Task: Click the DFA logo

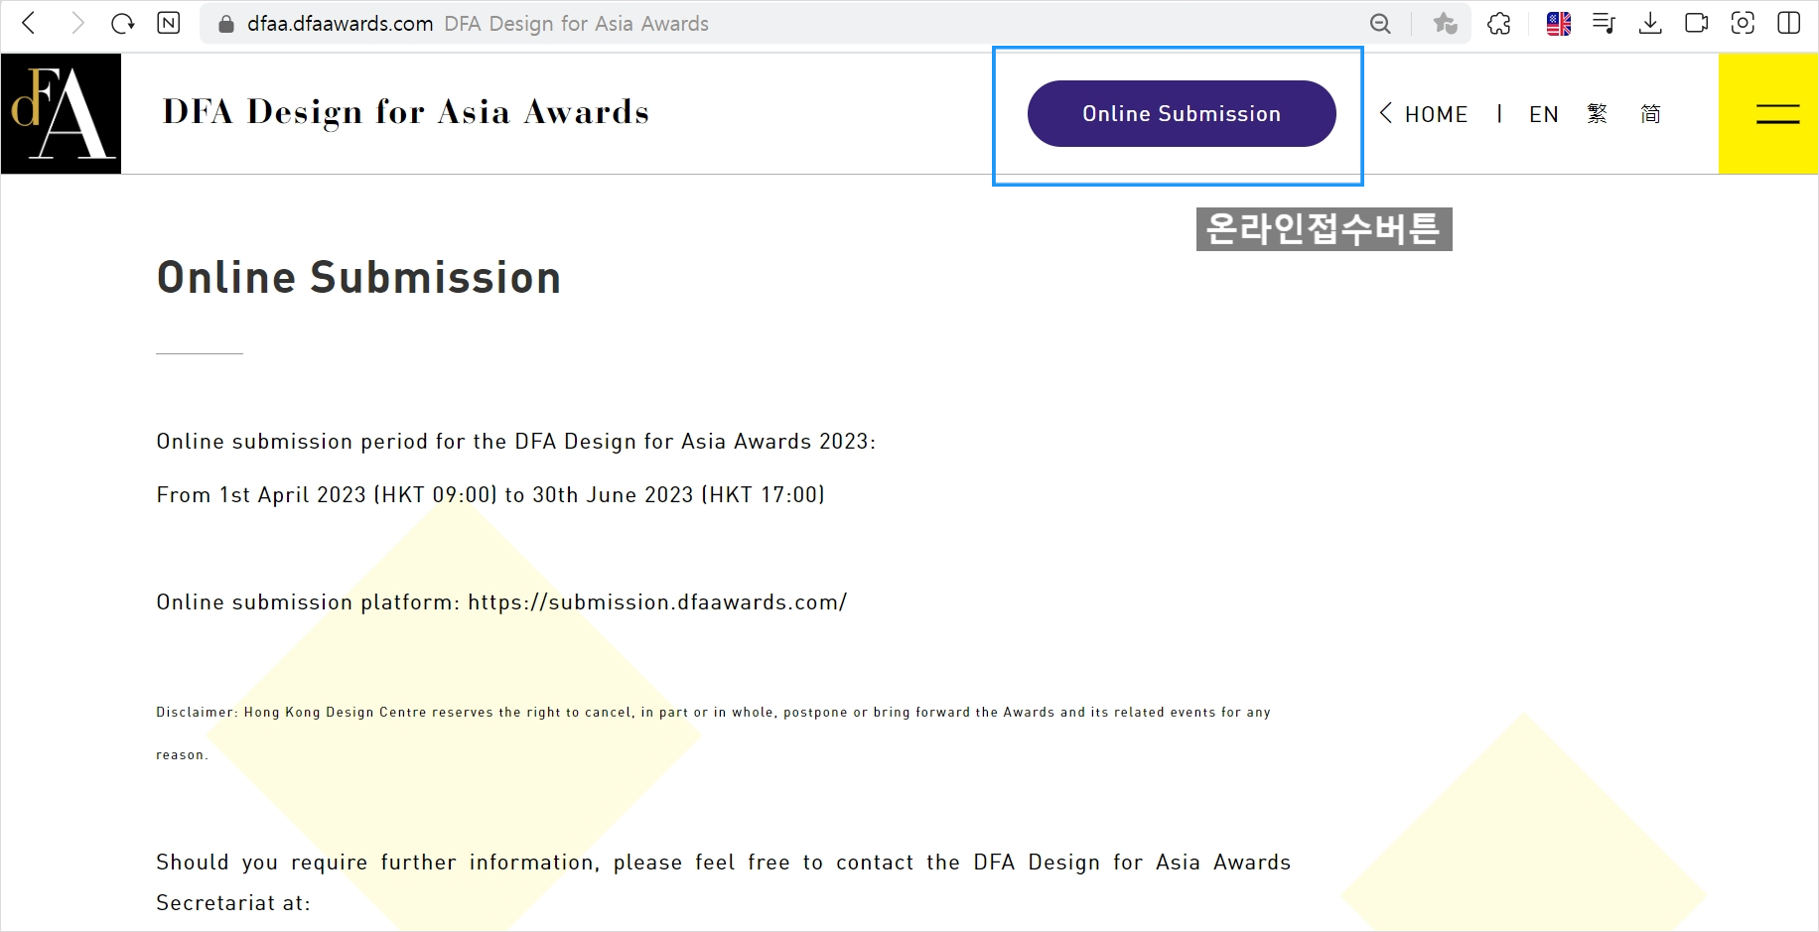Action: coord(61,114)
